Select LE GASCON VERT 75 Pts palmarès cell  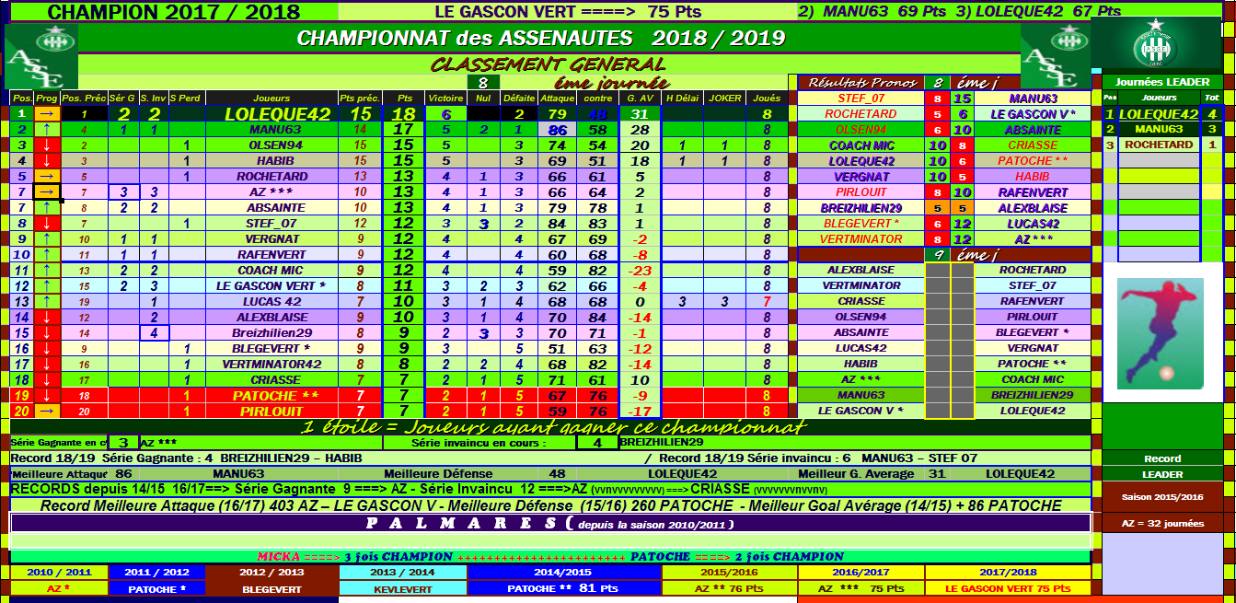tap(1007, 588)
